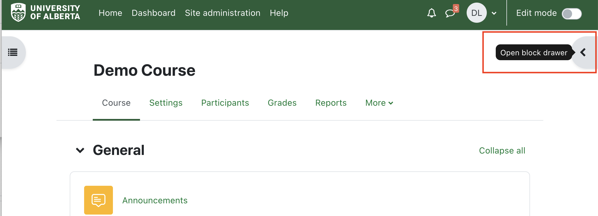Expand the user menu dropdown arrow

tap(494, 13)
